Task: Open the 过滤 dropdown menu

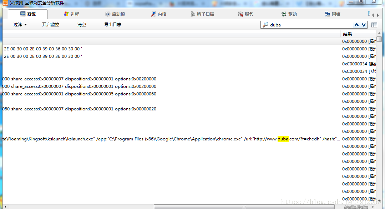Action: coord(20,25)
